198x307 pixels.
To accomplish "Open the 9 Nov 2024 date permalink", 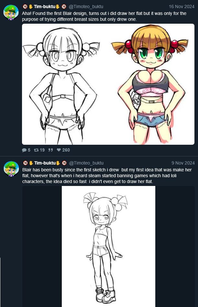I will coord(183,163).
